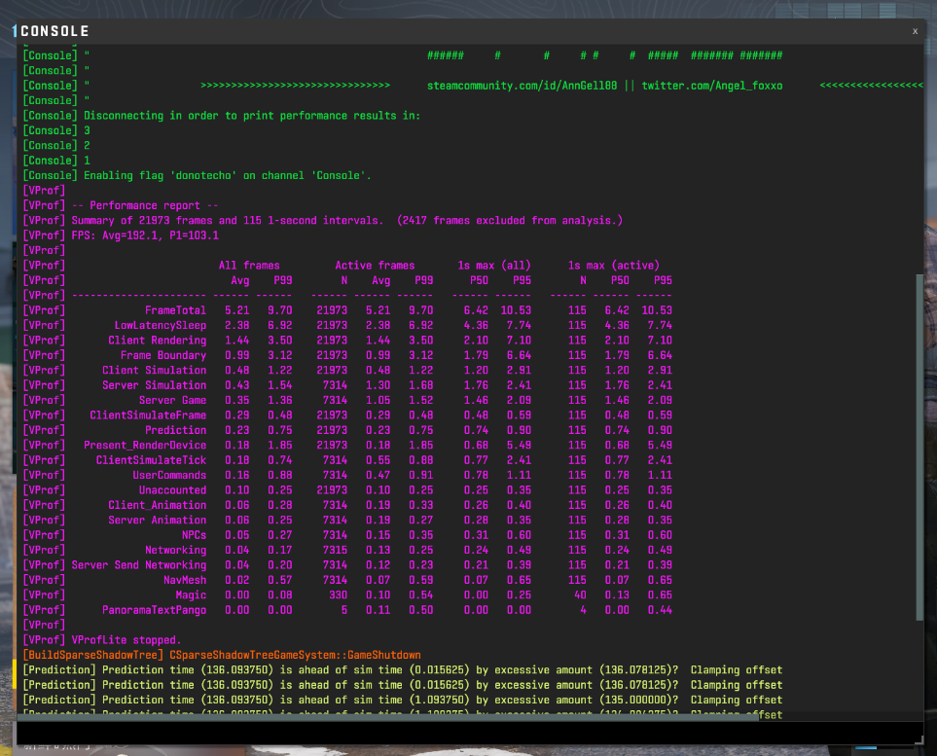Click the Present_RenderDevice row label
Viewport: 937px width, 756px height.
[144, 446]
